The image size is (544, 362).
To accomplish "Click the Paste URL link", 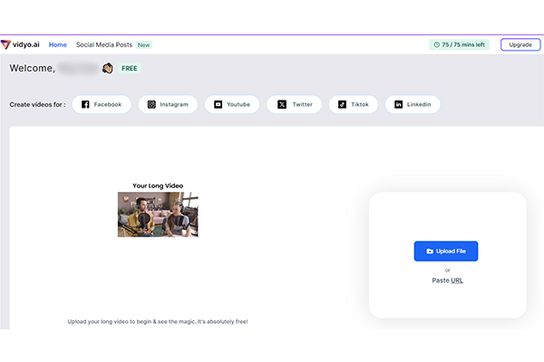I will coord(447,281).
